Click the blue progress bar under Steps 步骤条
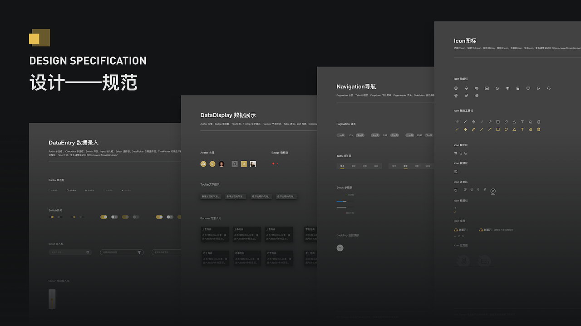Image resolution: width=581 pixels, height=326 pixels. click(341, 201)
